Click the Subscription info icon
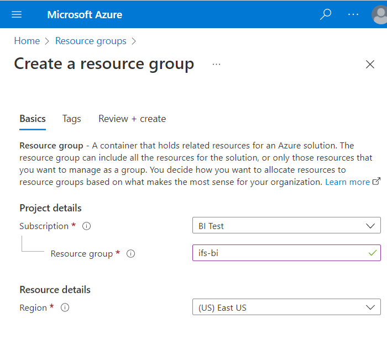Screen dimensions: 387x340 pyautogui.click(x=86, y=226)
